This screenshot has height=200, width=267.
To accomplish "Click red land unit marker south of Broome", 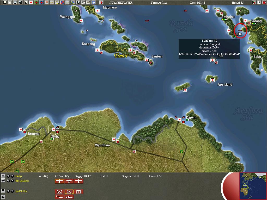I will [41, 142].
